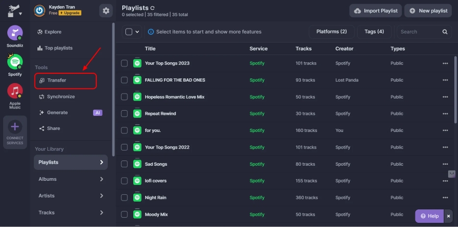Click the search magnifier icon
The image size is (458, 227).
(x=445, y=32)
